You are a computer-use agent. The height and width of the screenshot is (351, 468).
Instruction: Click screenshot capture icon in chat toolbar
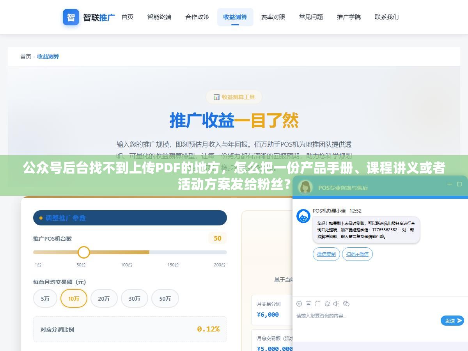pyautogui.click(x=318, y=304)
